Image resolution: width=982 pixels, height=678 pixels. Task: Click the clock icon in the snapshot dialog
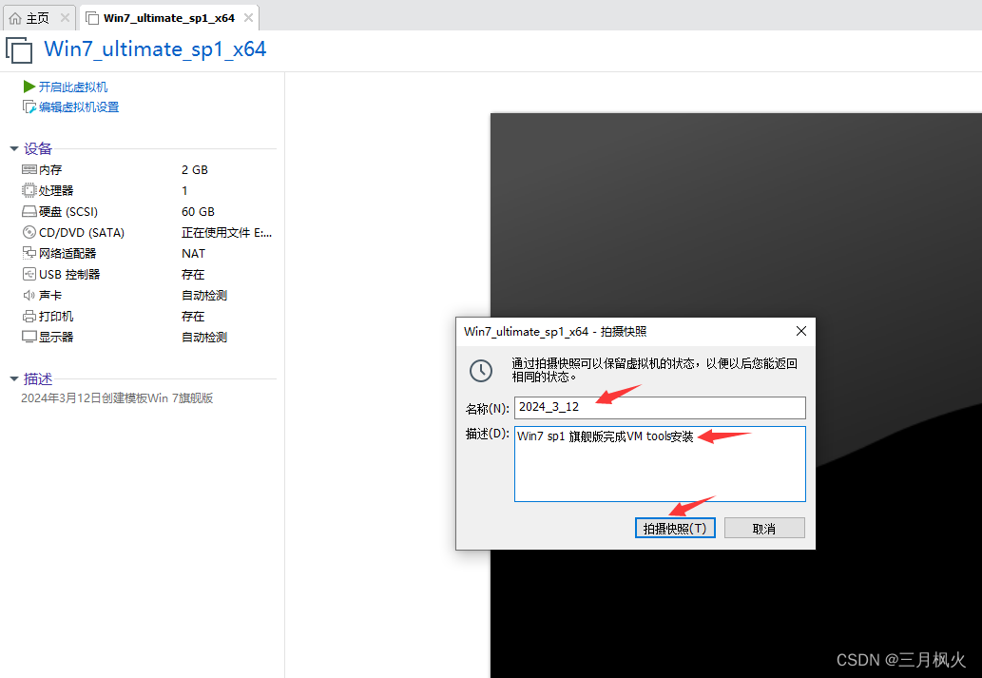click(481, 371)
